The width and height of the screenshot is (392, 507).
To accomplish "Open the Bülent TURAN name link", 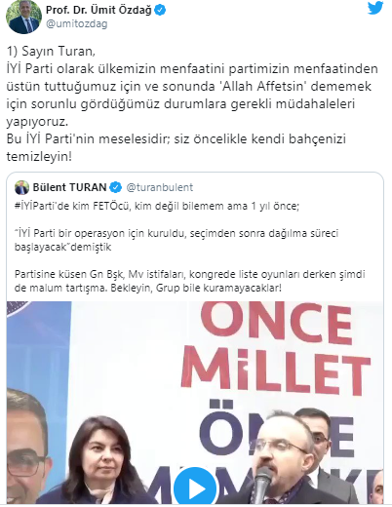I will [69, 187].
